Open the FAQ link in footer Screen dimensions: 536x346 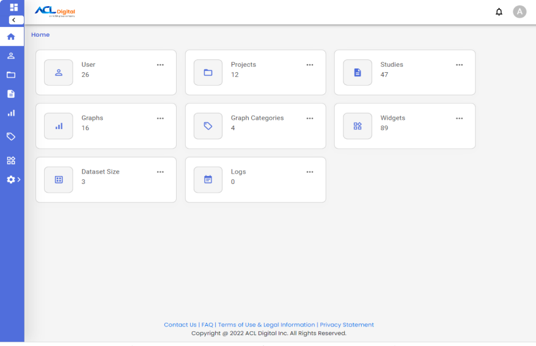(207, 325)
